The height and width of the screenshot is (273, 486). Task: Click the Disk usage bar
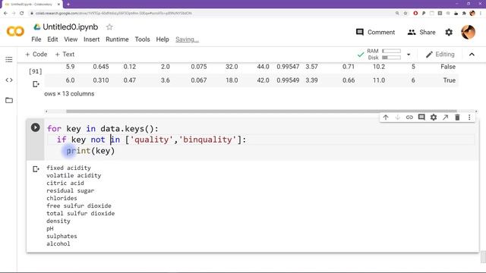coord(392,58)
